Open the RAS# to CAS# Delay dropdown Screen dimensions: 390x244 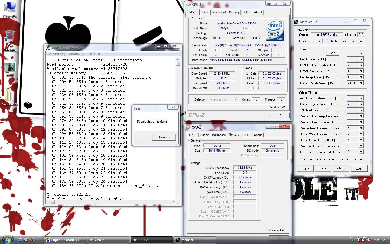pyautogui.click(x=361, y=65)
